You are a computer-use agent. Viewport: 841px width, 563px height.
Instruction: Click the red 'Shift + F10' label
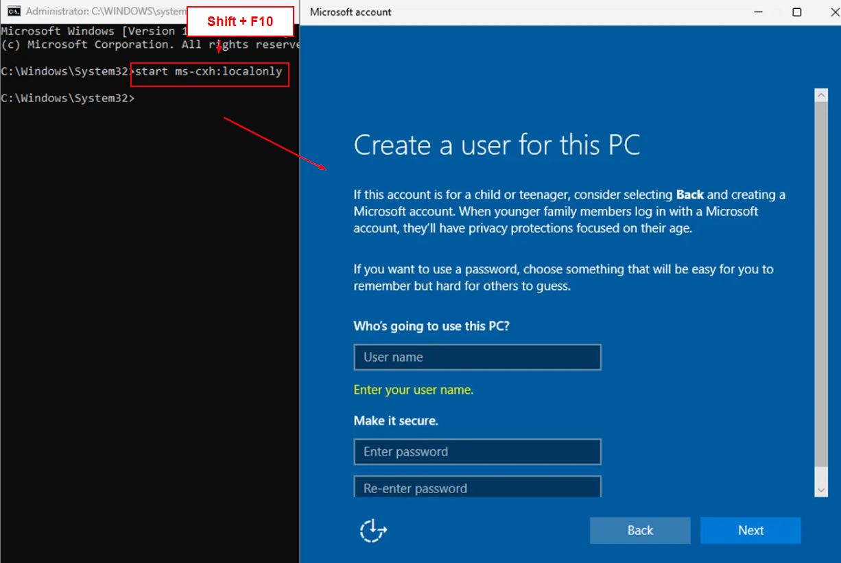(x=240, y=21)
